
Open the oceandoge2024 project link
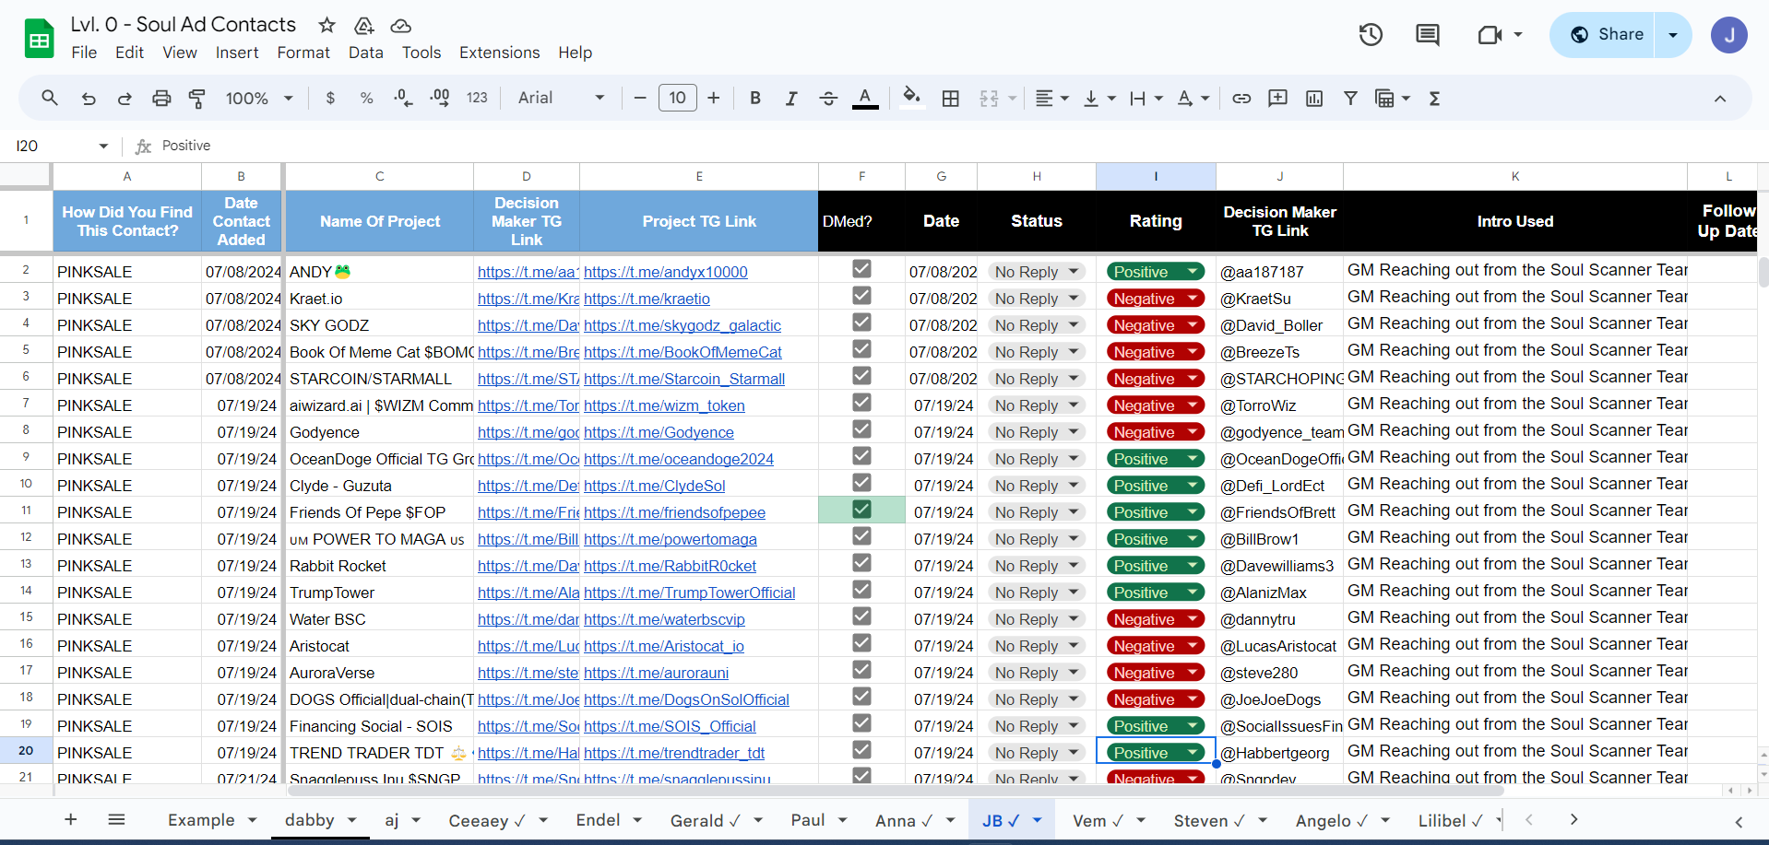[679, 459]
